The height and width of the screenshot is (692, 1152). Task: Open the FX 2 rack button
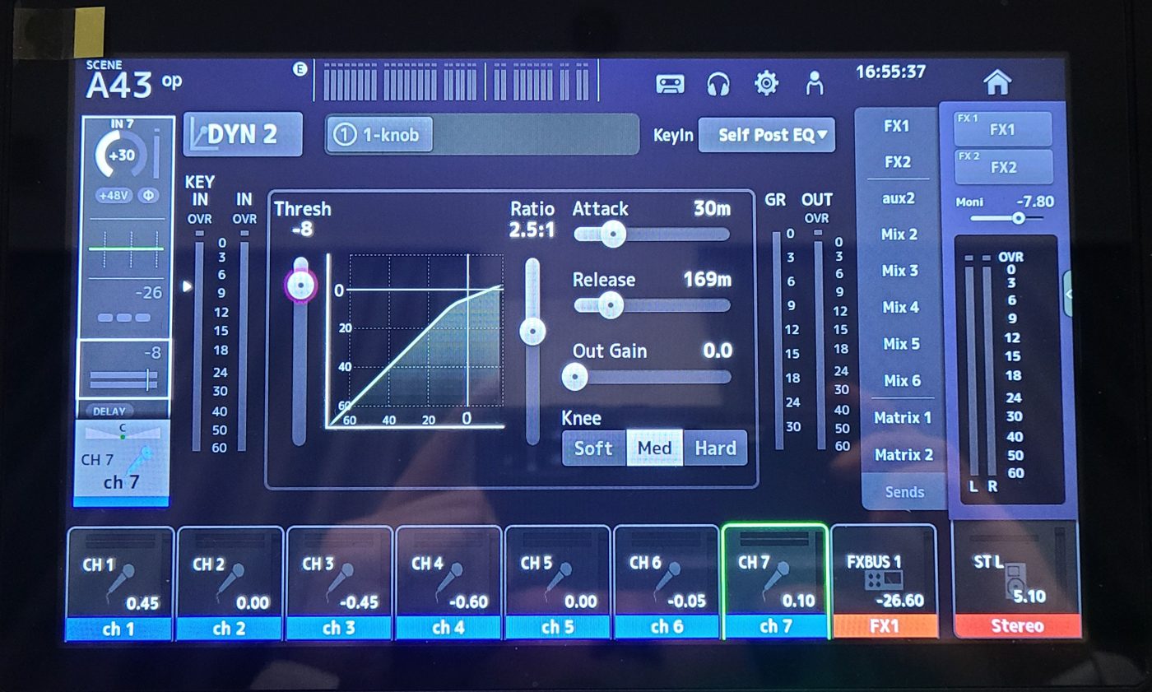(x=1003, y=166)
